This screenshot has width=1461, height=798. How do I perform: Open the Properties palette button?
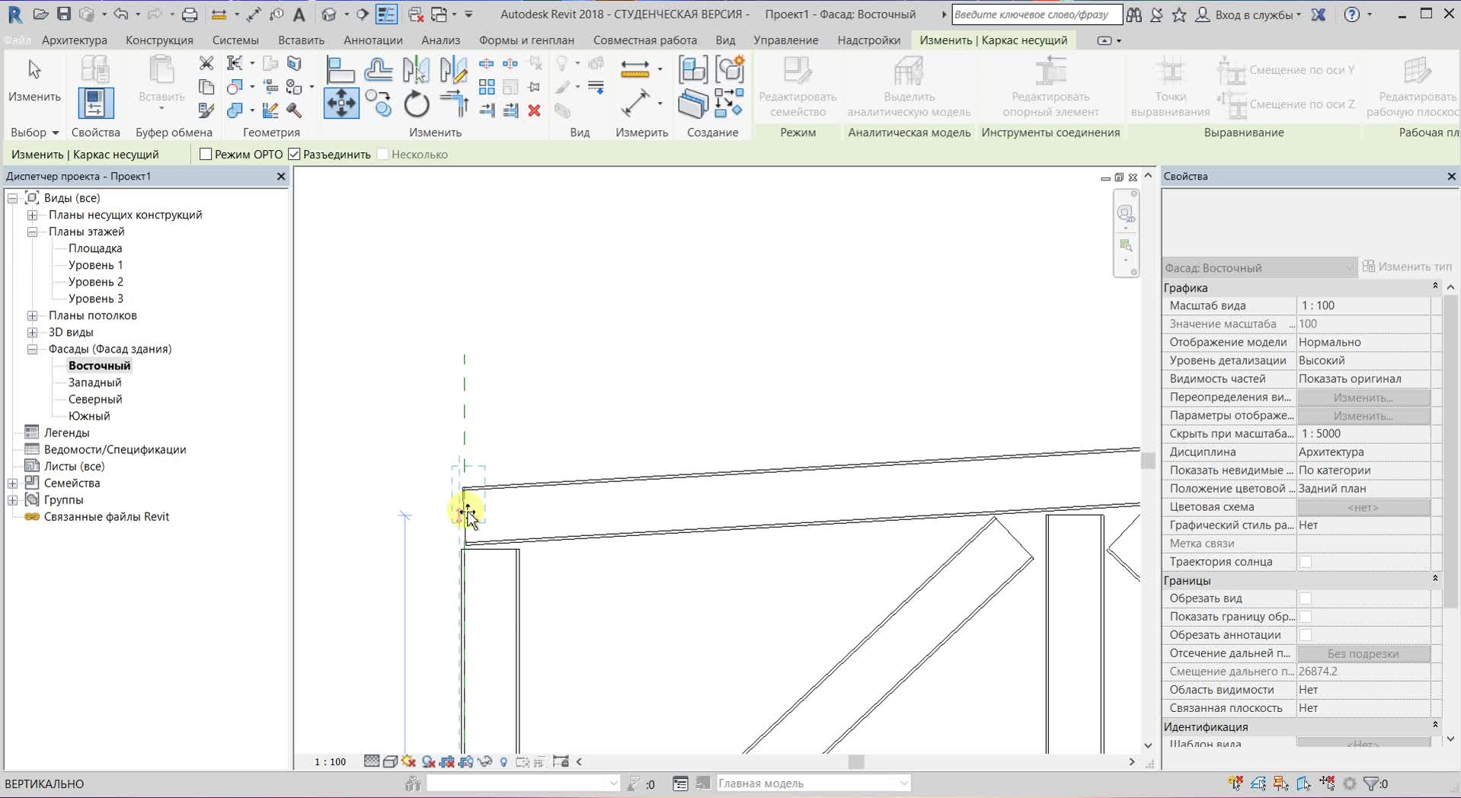click(x=95, y=103)
